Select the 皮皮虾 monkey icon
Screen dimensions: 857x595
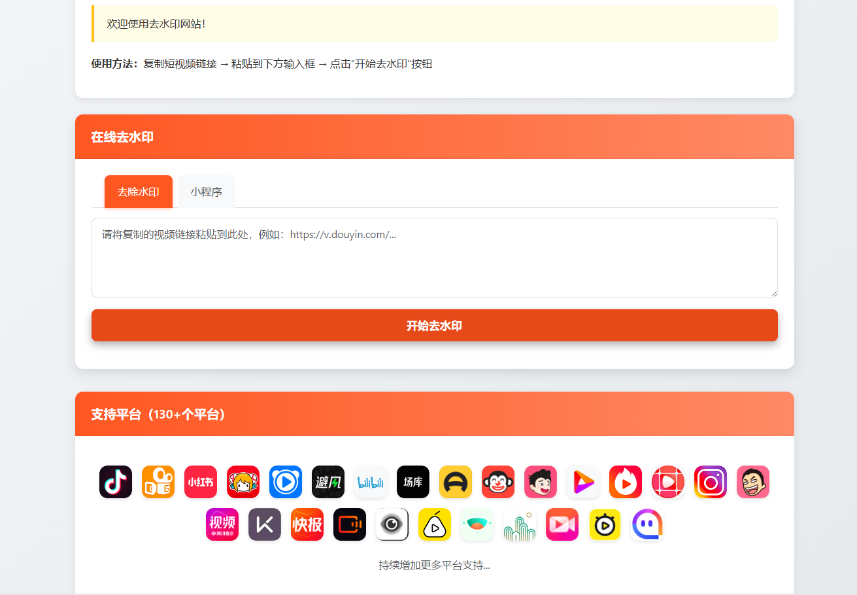point(498,482)
